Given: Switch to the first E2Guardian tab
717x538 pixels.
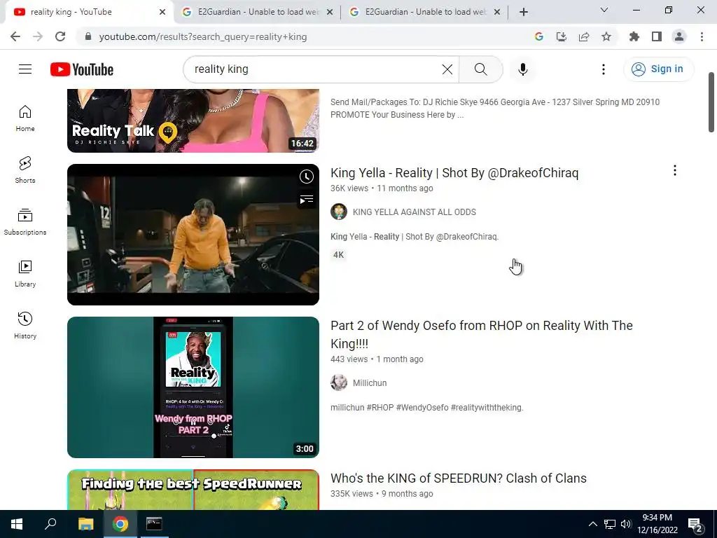Looking at the screenshot, I should coord(256,12).
